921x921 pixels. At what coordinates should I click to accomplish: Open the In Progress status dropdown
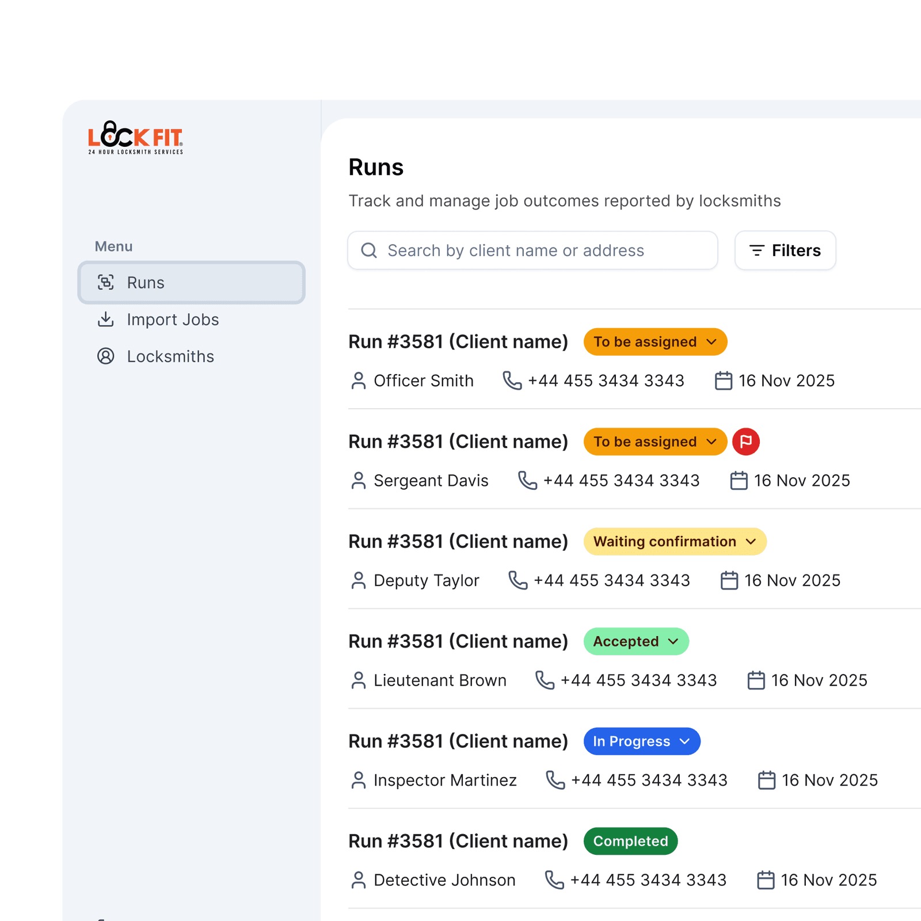pyautogui.click(x=642, y=741)
